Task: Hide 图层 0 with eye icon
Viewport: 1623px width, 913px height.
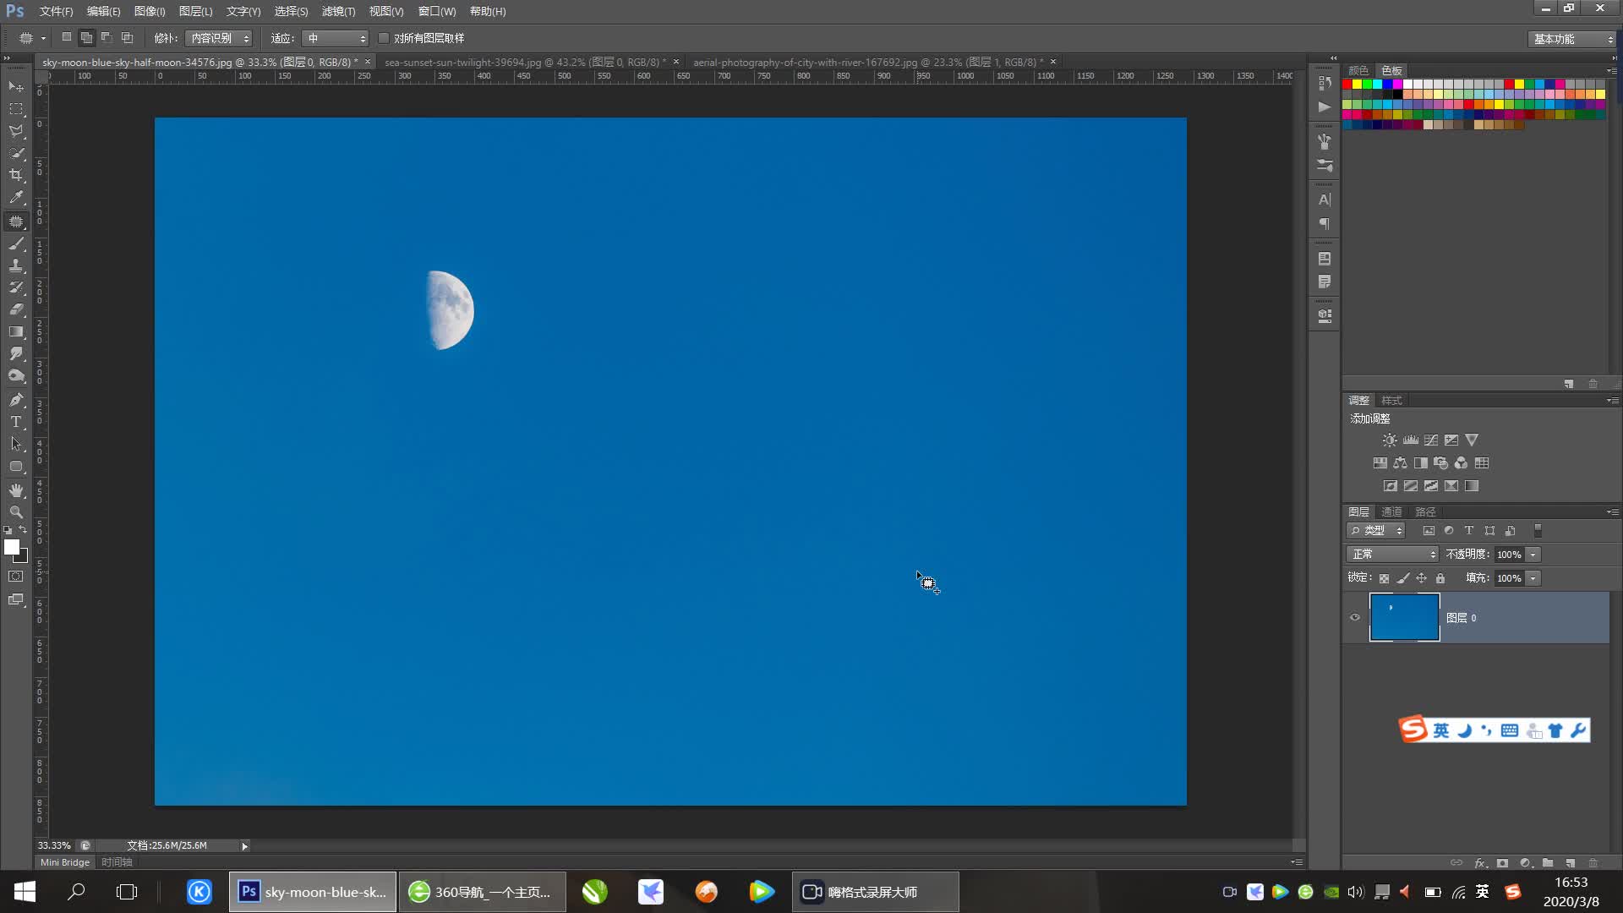Action: [x=1355, y=617]
